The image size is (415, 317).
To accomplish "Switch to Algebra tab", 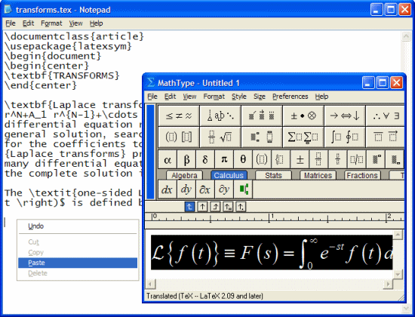I will (184, 175).
